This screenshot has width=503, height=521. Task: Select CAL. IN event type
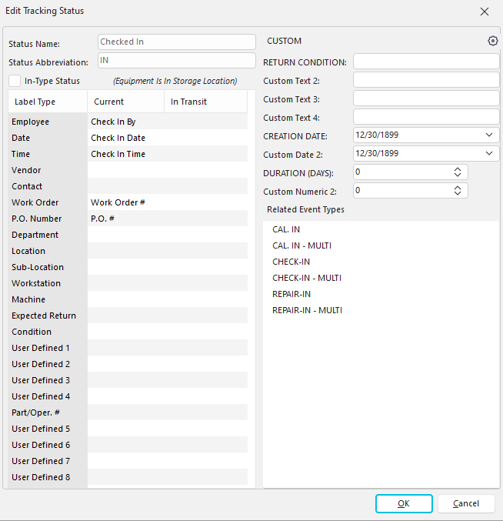286,229
